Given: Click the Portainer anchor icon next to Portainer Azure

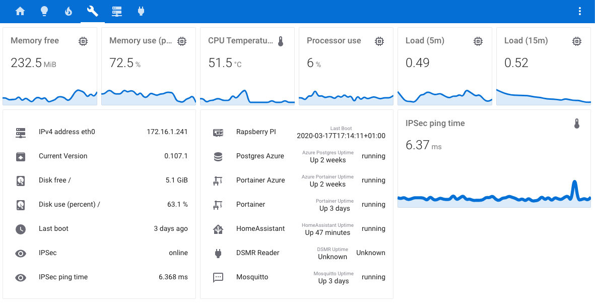Looking at the screenshot, I should coord(218,180).
